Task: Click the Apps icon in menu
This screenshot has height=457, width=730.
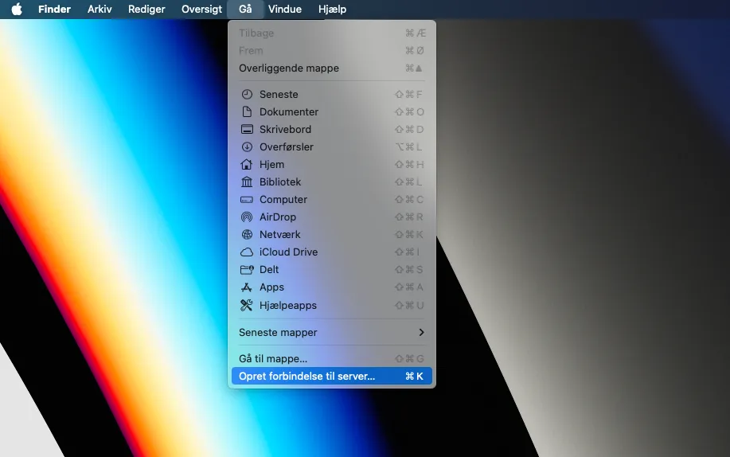Action: click(246, 287)
